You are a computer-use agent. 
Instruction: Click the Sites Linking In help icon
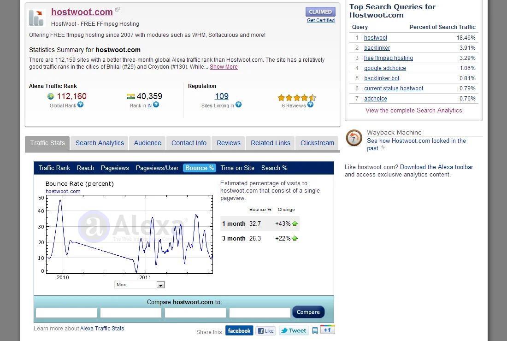pos(238,105)
